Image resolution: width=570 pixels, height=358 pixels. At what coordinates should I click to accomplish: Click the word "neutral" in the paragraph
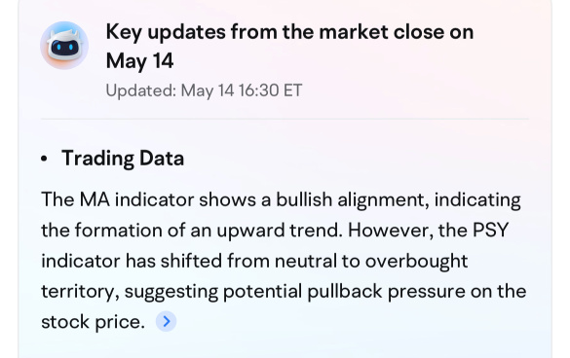pos(306,261)
